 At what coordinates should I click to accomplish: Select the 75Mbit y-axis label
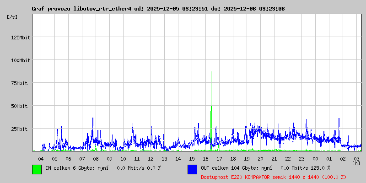(x=22, y=83)
